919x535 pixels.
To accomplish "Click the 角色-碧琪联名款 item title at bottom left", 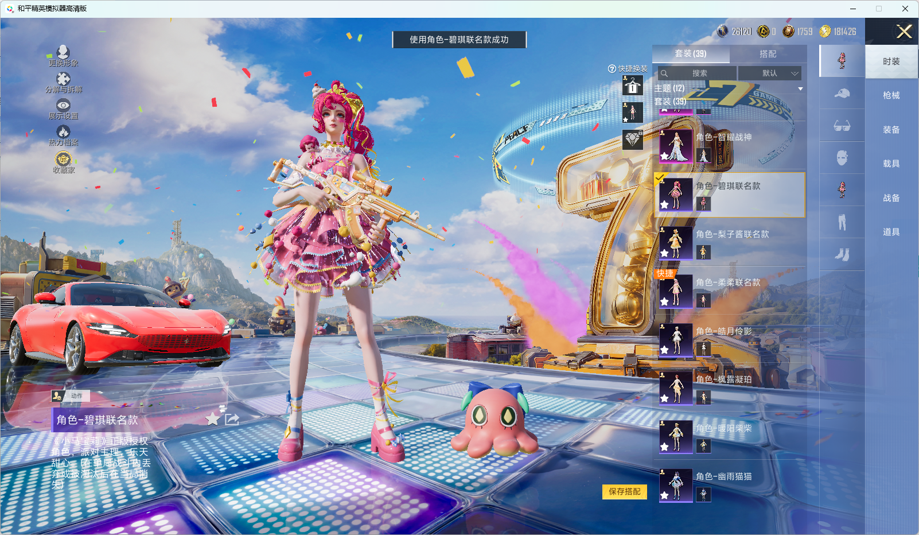I will (98, 420).
